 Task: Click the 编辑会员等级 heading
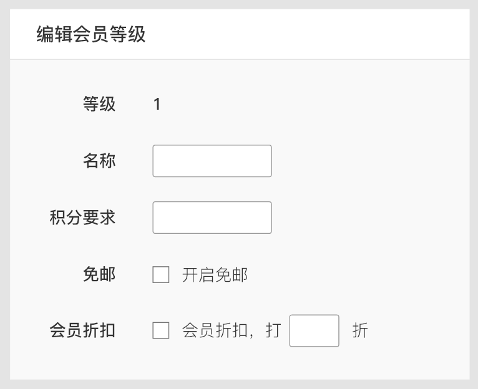coord(91,34)
